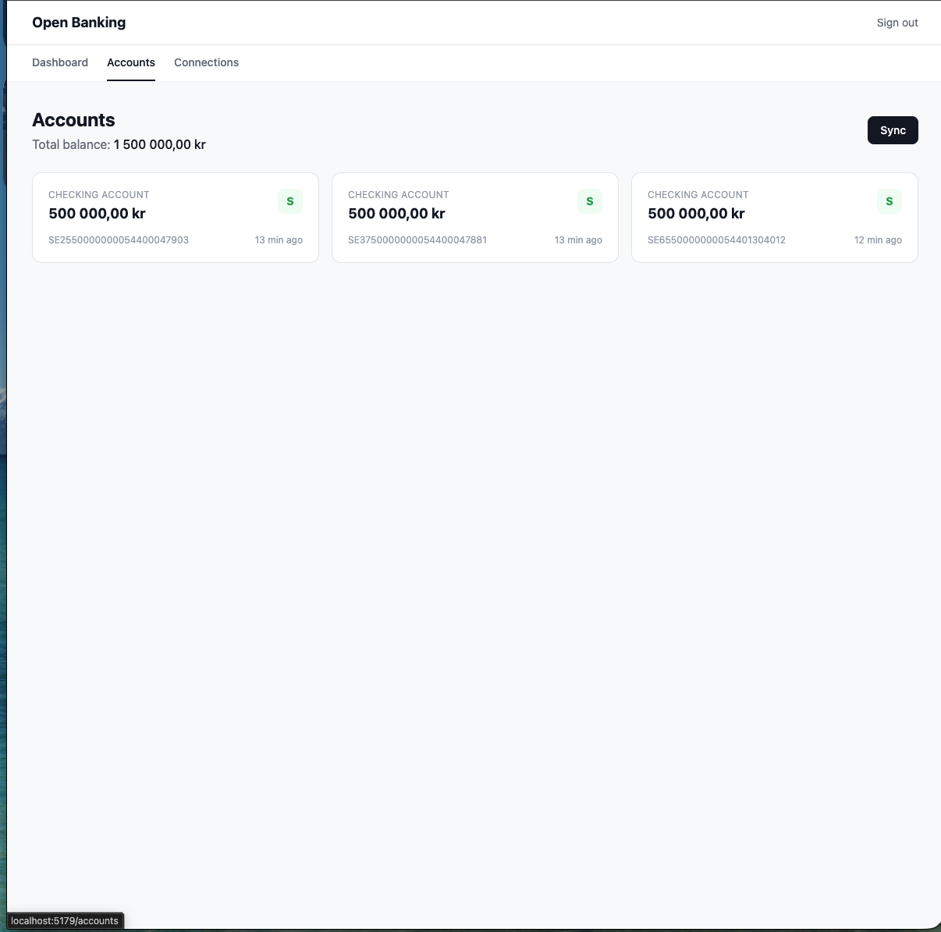Open the Connections tab
This screenshot has height=932, width=941.
206,62
